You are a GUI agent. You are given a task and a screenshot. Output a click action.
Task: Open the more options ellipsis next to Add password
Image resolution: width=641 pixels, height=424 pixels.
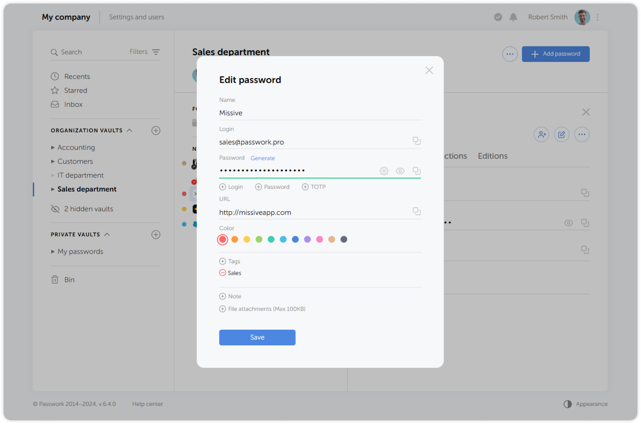tap(510, 54)
